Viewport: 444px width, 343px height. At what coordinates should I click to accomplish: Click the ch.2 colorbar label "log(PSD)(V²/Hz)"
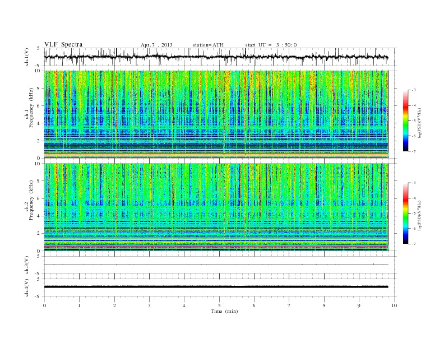click(419, 215)
